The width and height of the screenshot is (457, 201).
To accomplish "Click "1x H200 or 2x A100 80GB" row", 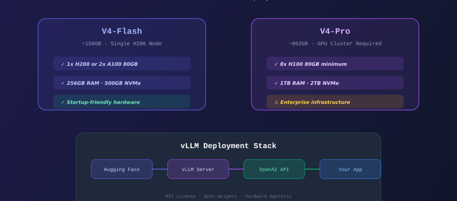I will tap(122, 63).
